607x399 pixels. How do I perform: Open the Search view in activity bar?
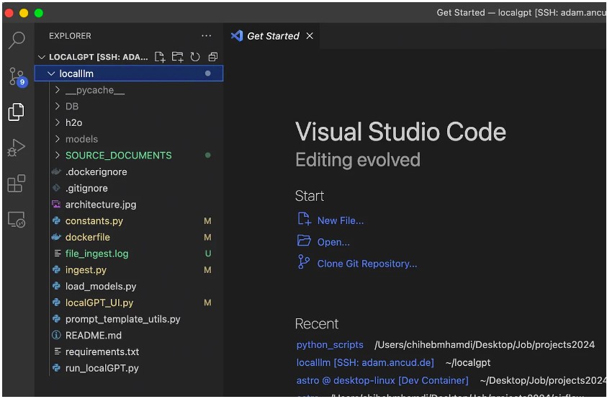pyautogui.click(x=17, y=40)
